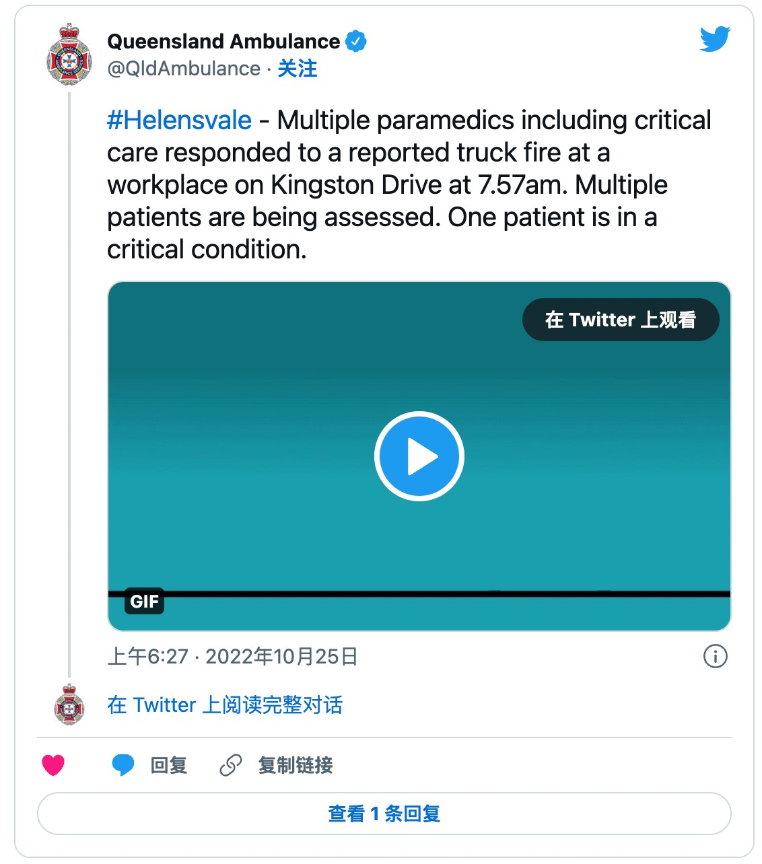Image resolution: width=762 pixels, height=864 pixels.
Task: Open the #Helensvale hashtag link
Action: coord(180,120)
